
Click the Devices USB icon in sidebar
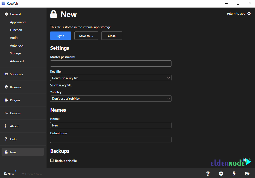coord(6,113)
